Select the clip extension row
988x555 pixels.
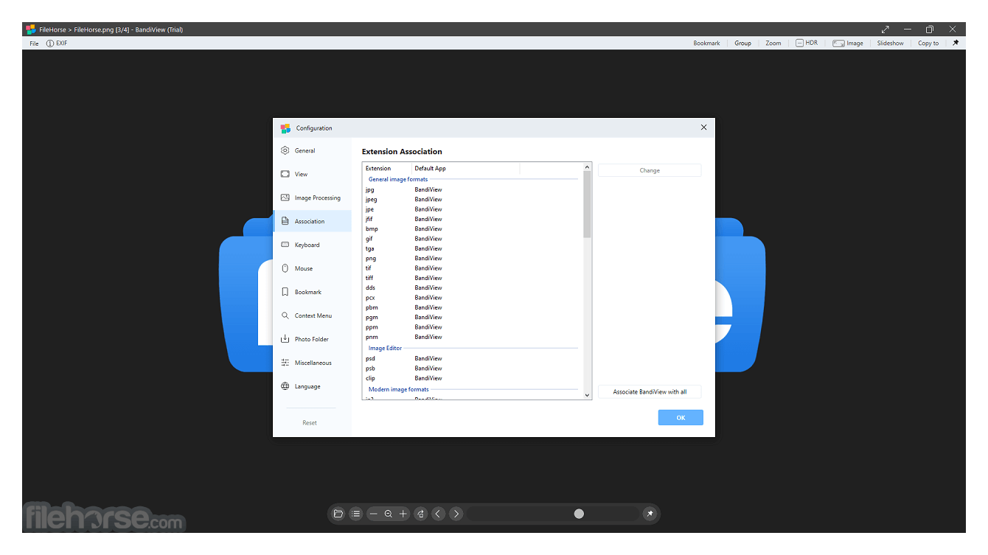click(472, 378)
